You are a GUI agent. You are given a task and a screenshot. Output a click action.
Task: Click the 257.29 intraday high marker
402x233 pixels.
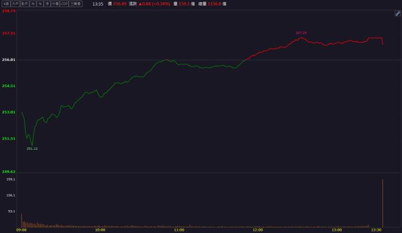click(301, 33)
